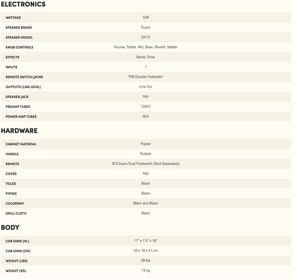This screenshot has width=294, height=279.
Task: Click the 6L6 power amp tubes value
Action: point(146,117)
